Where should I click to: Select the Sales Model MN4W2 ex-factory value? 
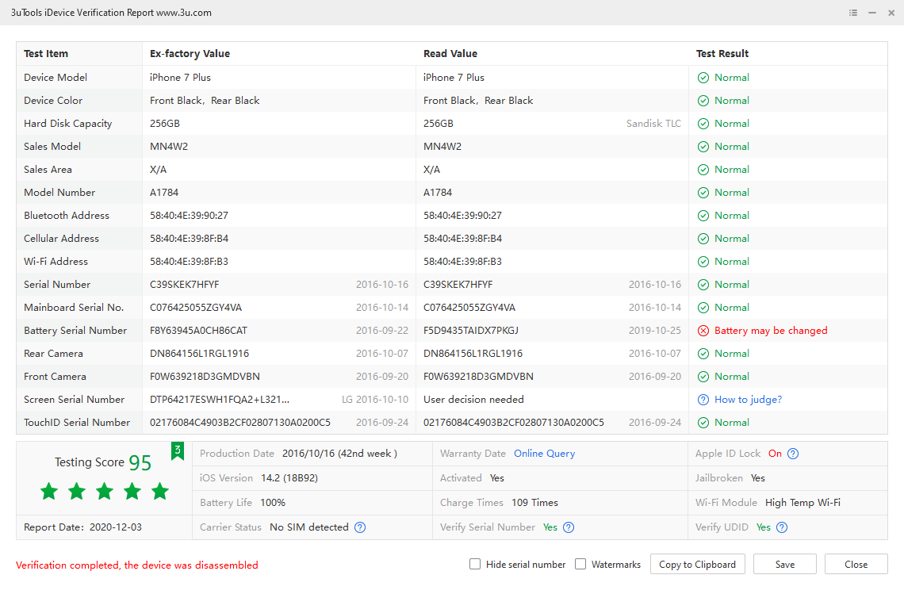(169, 147)
